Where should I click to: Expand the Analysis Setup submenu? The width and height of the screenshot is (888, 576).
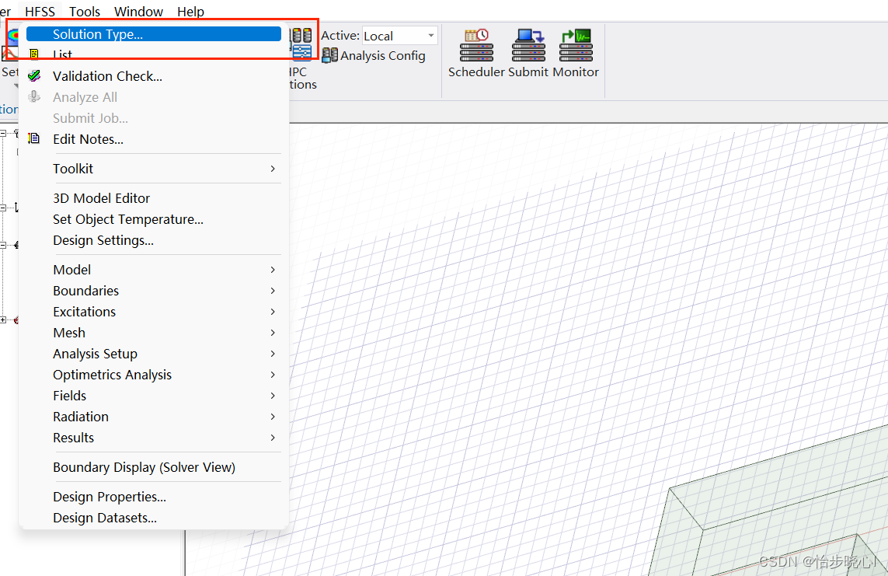click(x=154, y=354)
